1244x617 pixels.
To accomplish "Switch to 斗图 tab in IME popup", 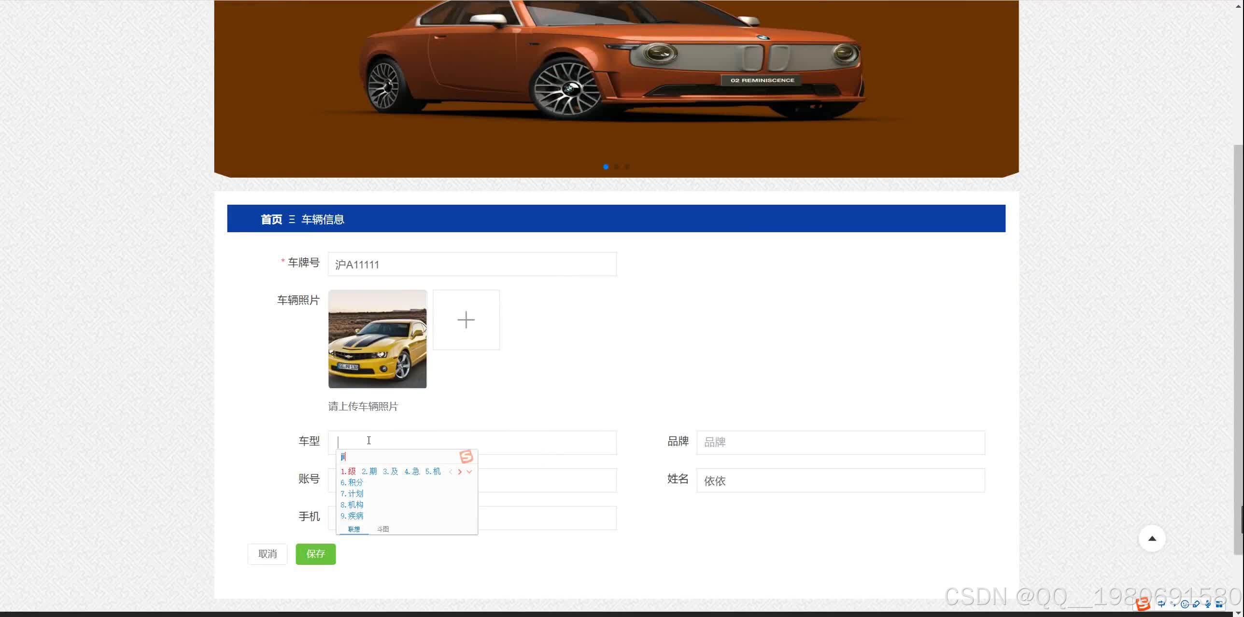I will (383, 529).
